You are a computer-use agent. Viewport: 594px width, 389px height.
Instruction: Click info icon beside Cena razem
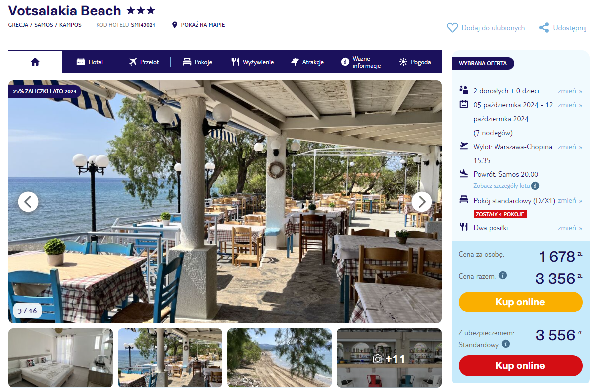pos(502,275)
